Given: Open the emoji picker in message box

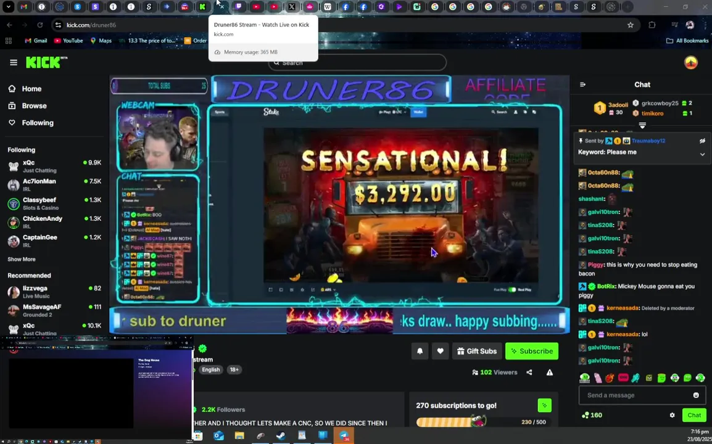Looking at the screenshot, I should click(x=696, y=395).
